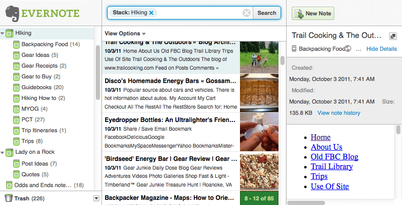Follow the About Us link in the note
Screen dimensions: 402x205
326,147
